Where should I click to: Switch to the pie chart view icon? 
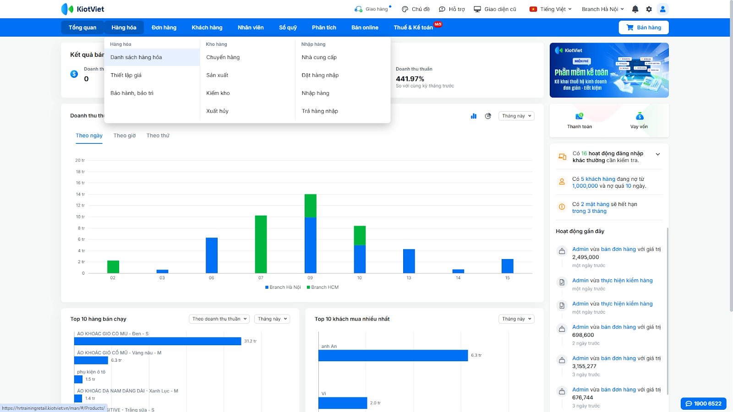pyautogui.click(x=488, y=116)
